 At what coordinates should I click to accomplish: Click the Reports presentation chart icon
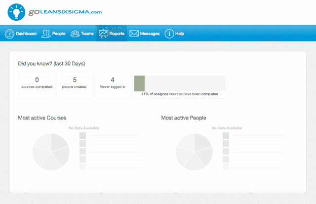click(x=103, y=34)
